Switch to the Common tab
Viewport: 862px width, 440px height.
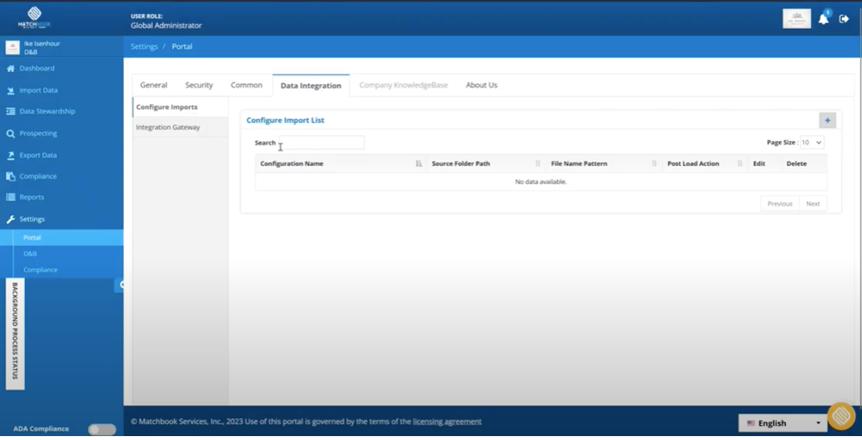click(246, 85)
